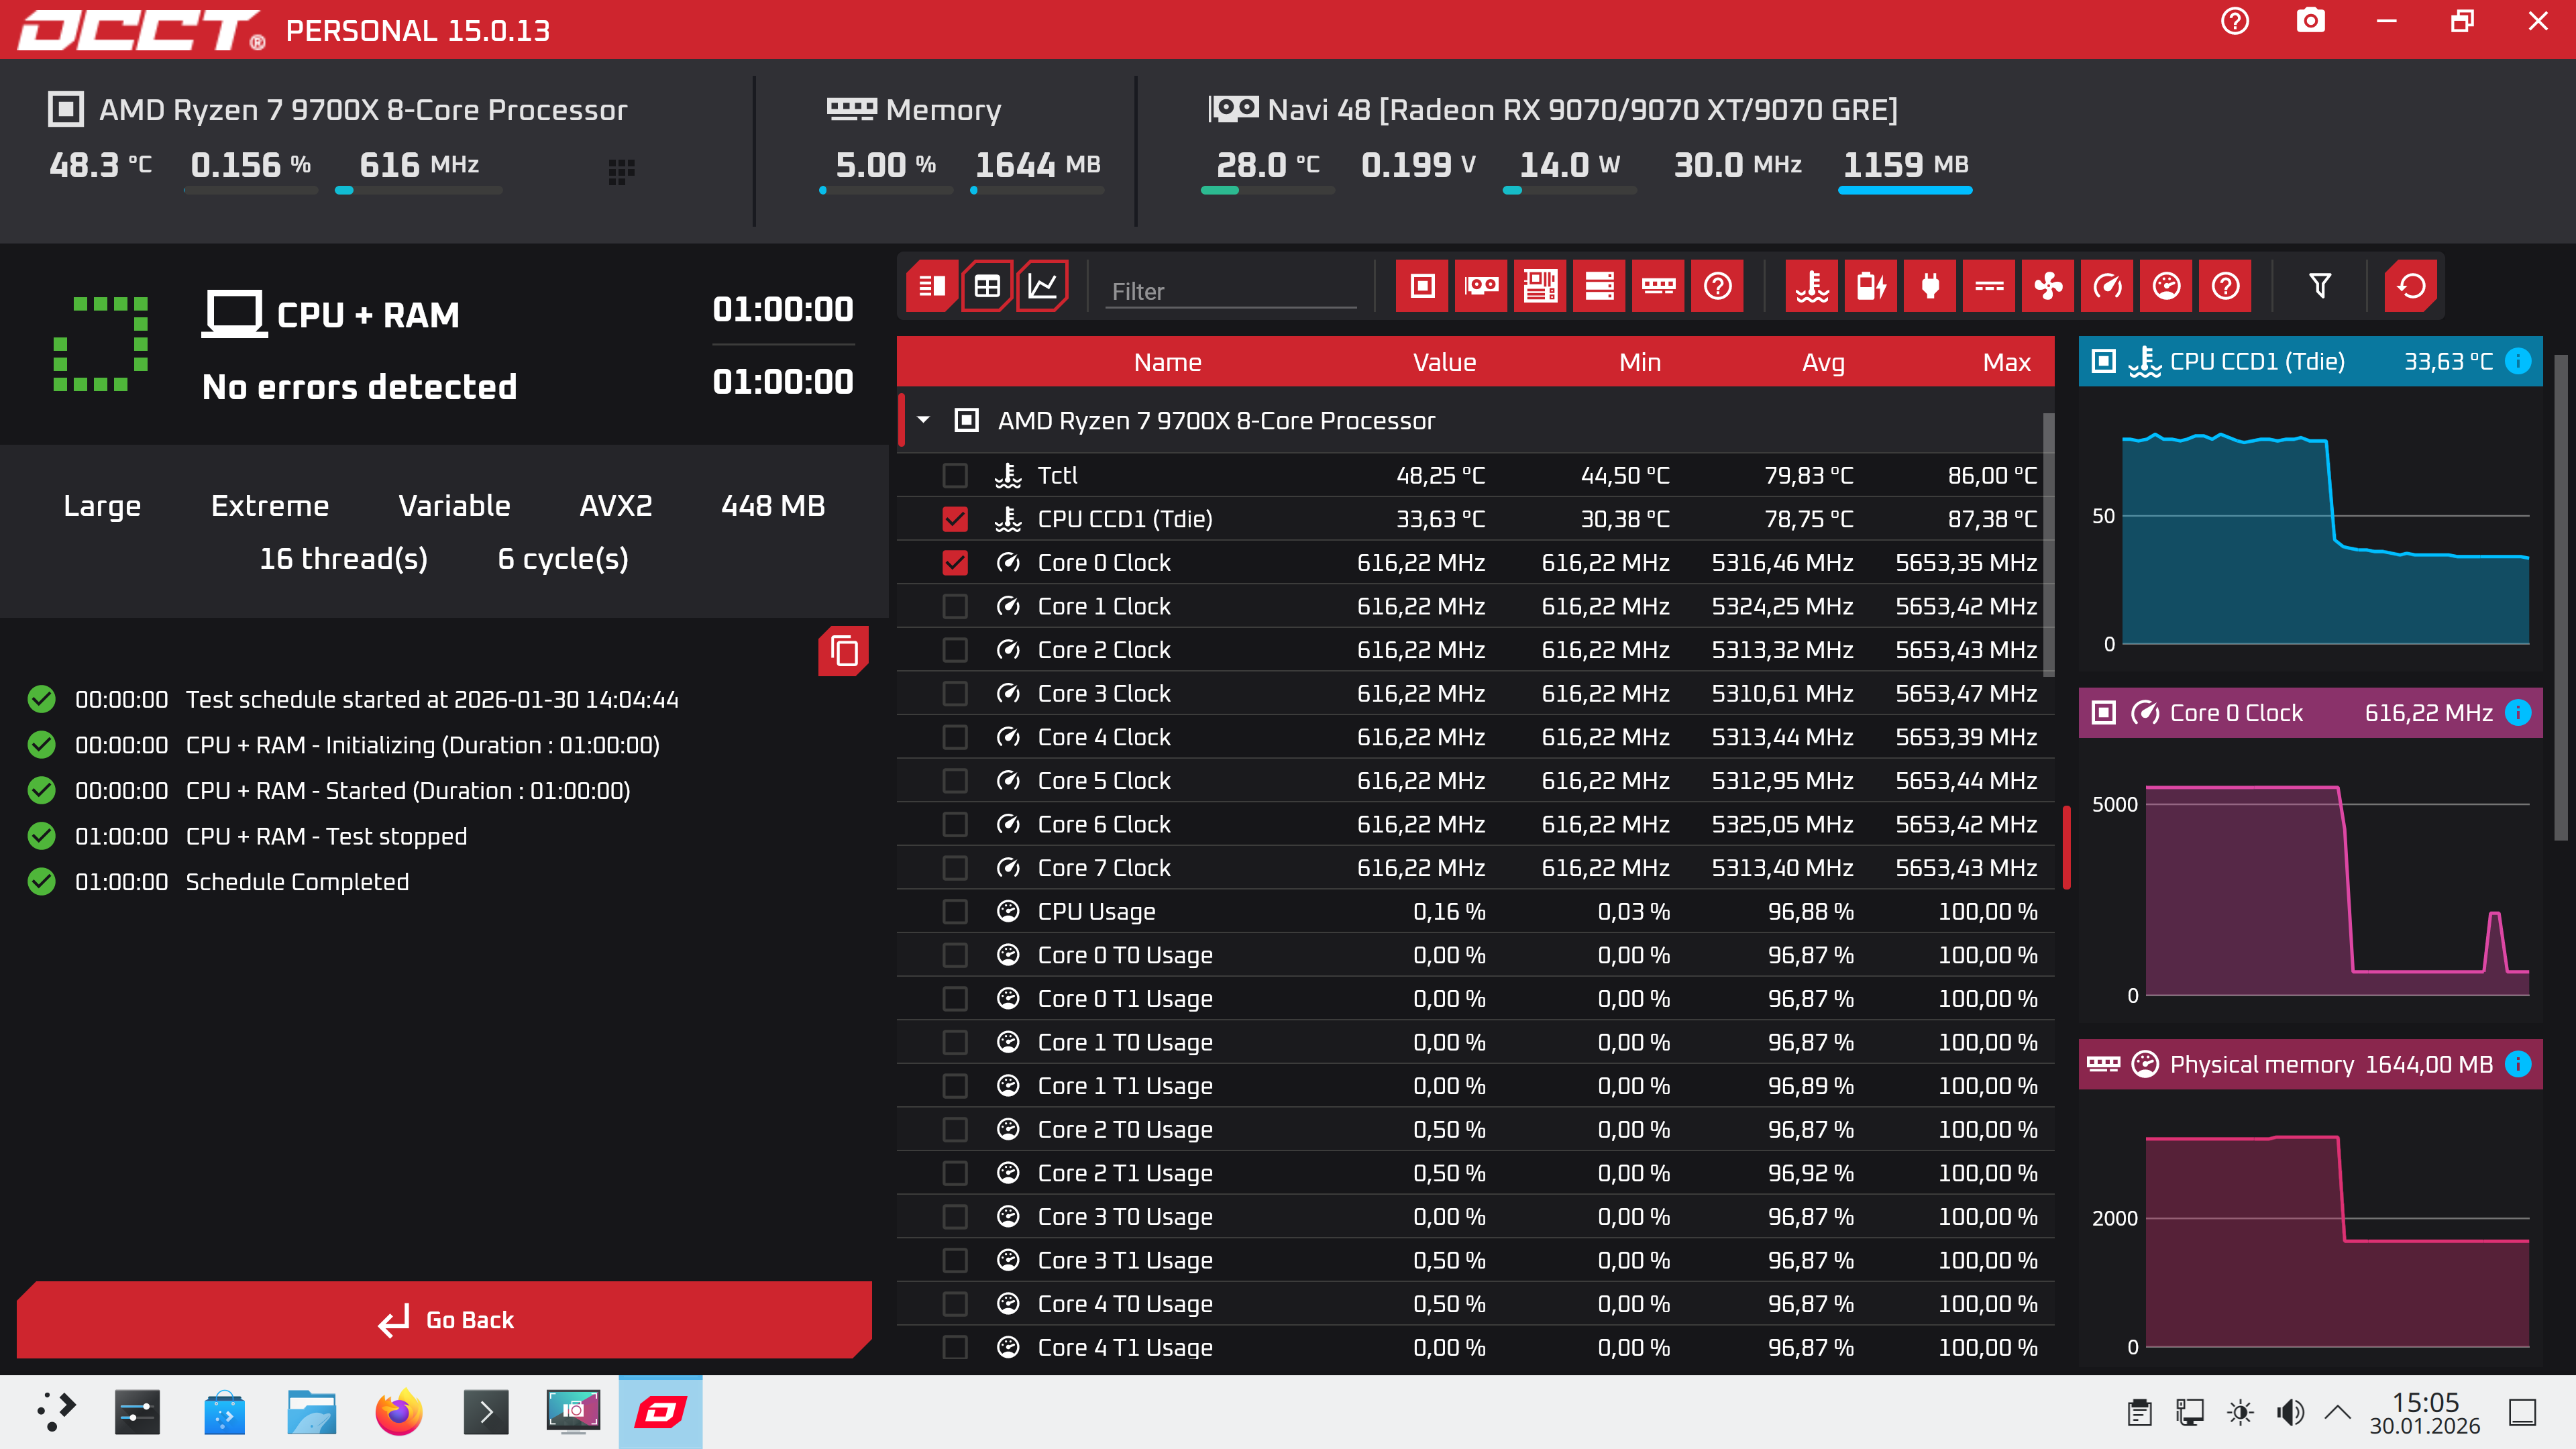The width and height of the screenshot is (2576, 1449).
Task: Click the 'CPU + RAM - Test stopped' log entry
Action: click(326, 836)
